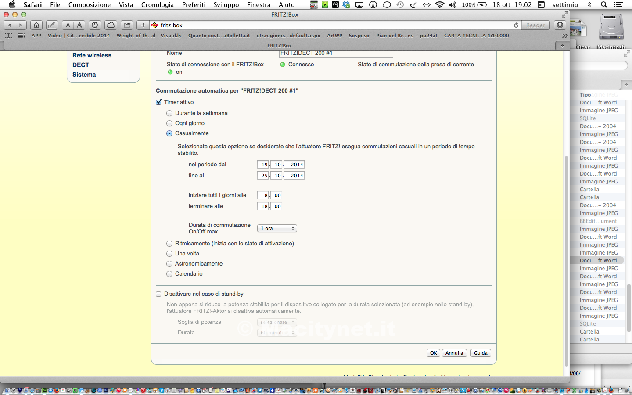Open Time Machine menu bar icon
Viewport: 632px width, 395px height.
(x=400, y=5)
